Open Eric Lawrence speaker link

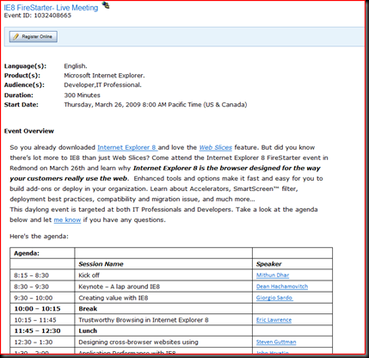click(274, 320)
